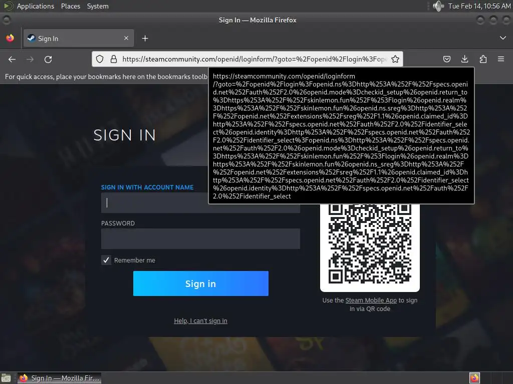
Task: Click the Firefox icon in the bottom-right workspace switcher
Action: 474,378
